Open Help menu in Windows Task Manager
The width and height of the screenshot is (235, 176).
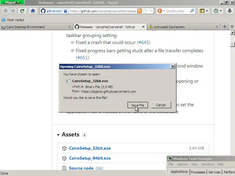coord(221,164)
